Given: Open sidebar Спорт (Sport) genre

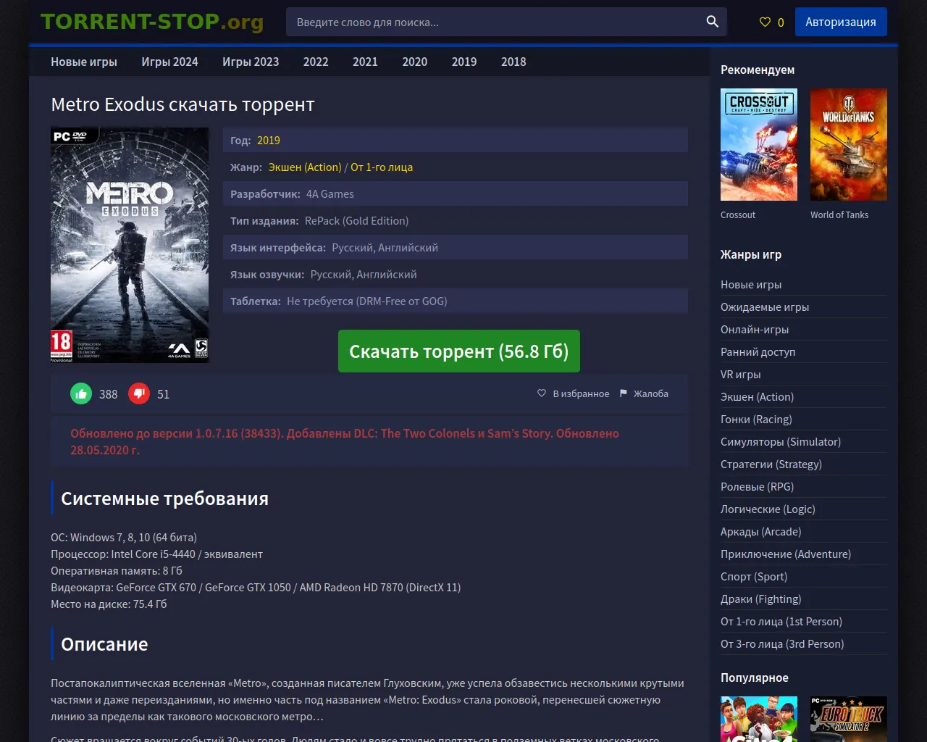Looking at the screenshot, I should [x=754, y=576].
